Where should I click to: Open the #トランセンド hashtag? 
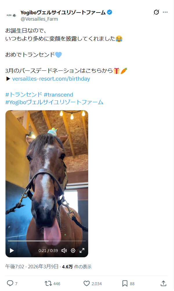click(x=24, y=95)
